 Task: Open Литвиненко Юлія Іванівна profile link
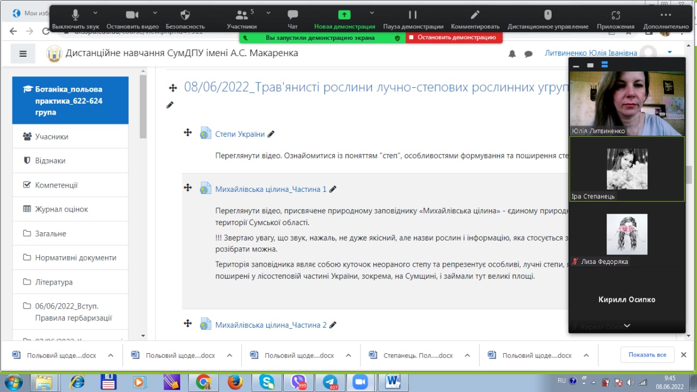coord(591,53)
